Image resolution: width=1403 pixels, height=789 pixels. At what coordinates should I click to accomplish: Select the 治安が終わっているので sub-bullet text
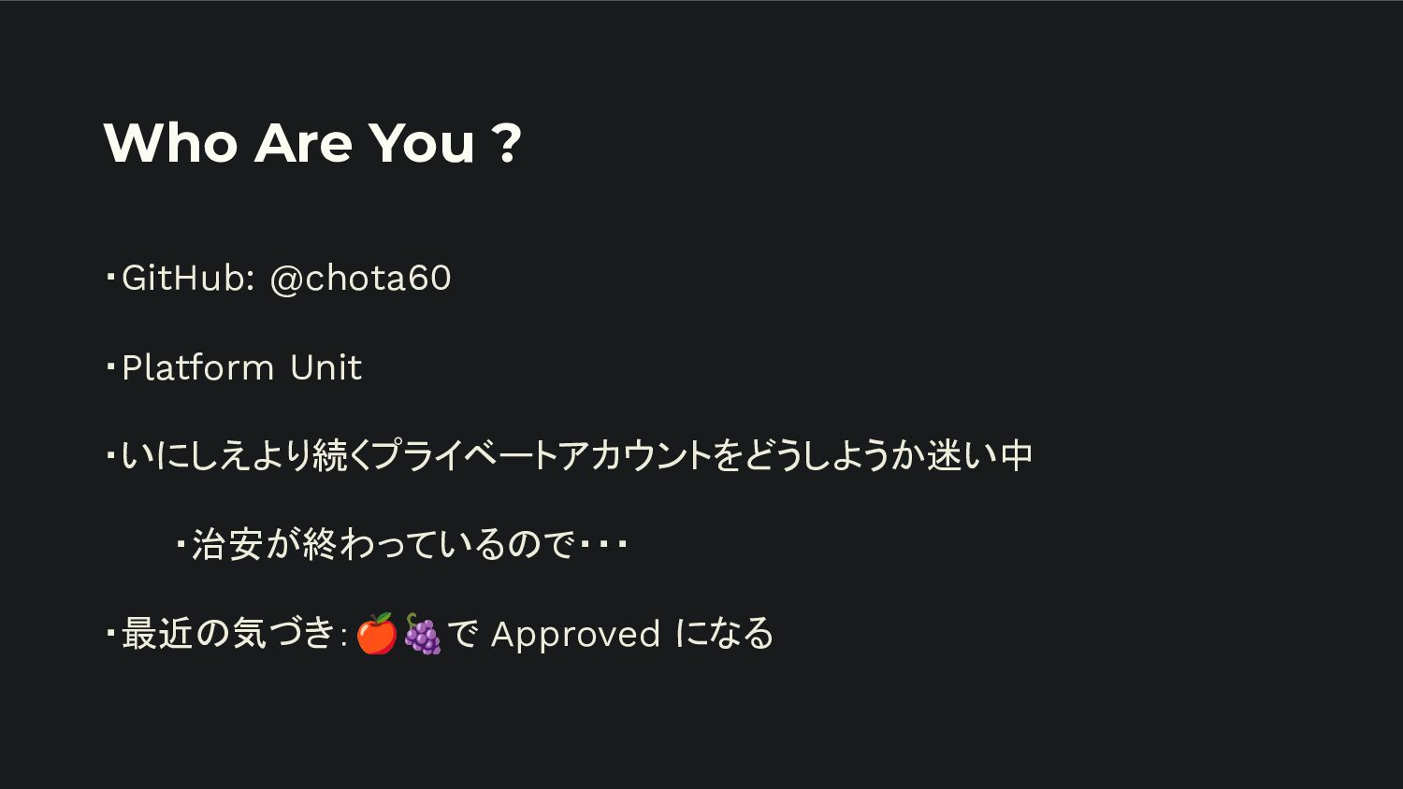383,544
